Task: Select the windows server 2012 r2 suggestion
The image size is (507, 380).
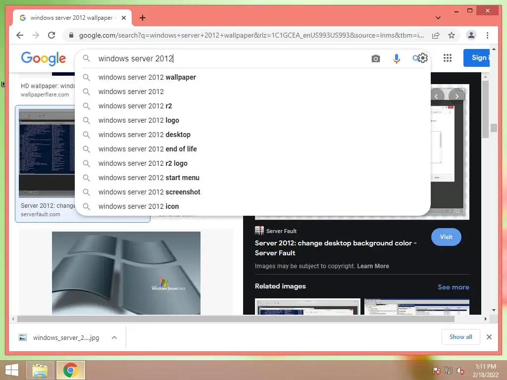Action: click(252, 106)
